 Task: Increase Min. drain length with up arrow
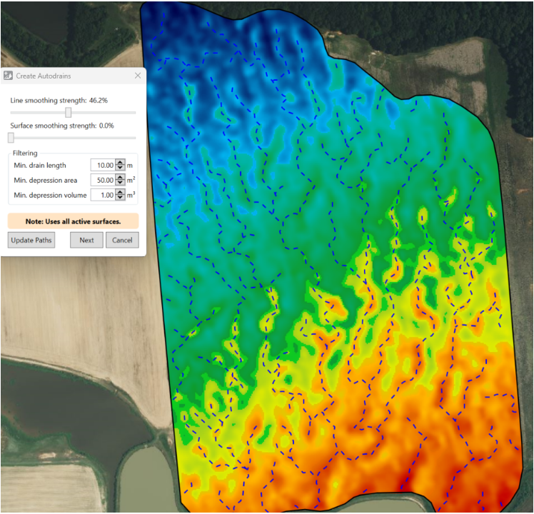120,163
